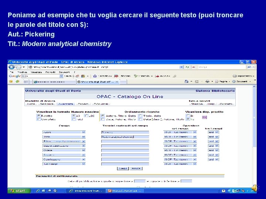
Task: Open the Favorites Center star icon
Action: 11,81
